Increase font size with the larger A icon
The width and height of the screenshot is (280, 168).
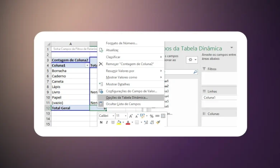click(x=131, y=116)
